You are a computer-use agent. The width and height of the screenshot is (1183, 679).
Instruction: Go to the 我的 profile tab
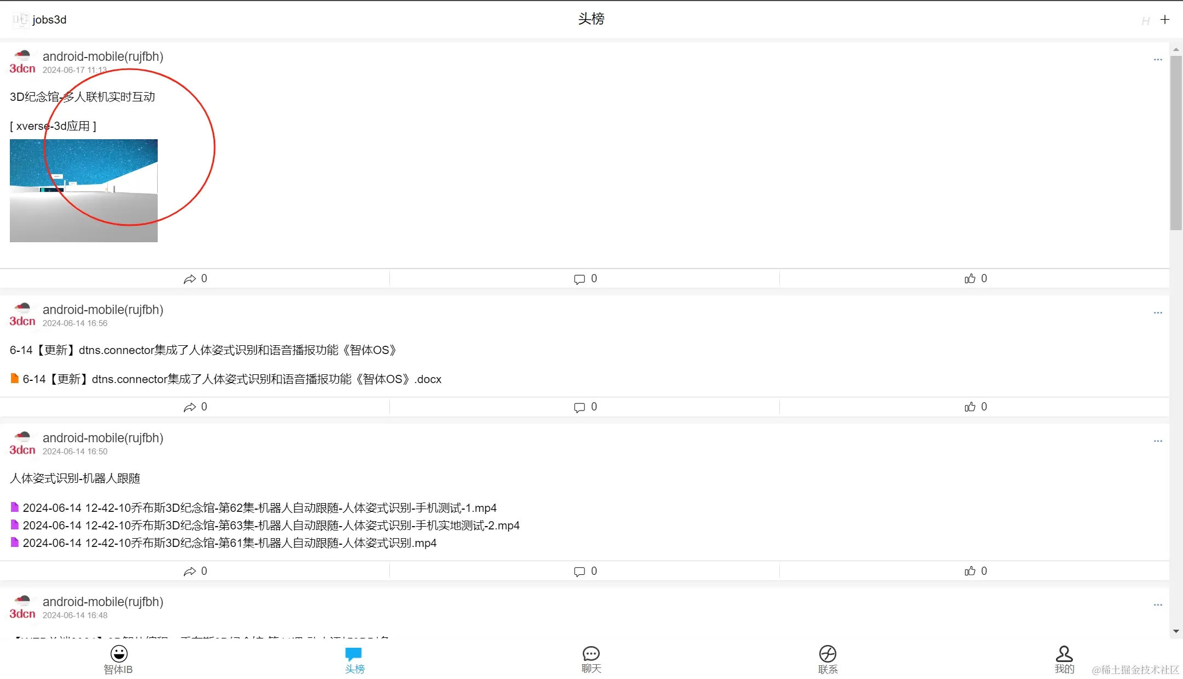tap(1064, 659)
